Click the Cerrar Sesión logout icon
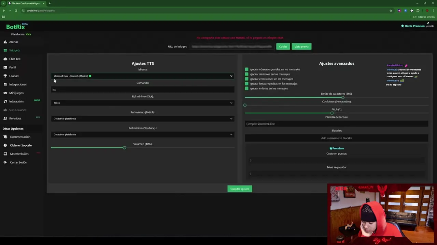 click(5, 162)
